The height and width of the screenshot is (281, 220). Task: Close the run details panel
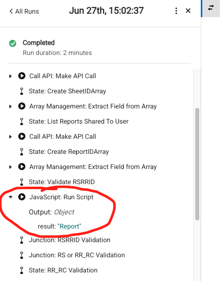pos(188,11)
